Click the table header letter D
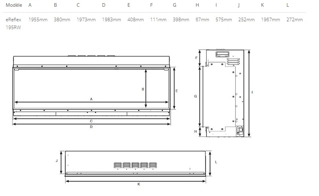The image size is (319, 196). tap(104, 5)
